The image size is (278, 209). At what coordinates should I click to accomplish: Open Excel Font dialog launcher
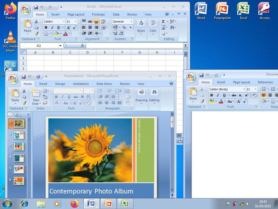[x=76, y=39]
